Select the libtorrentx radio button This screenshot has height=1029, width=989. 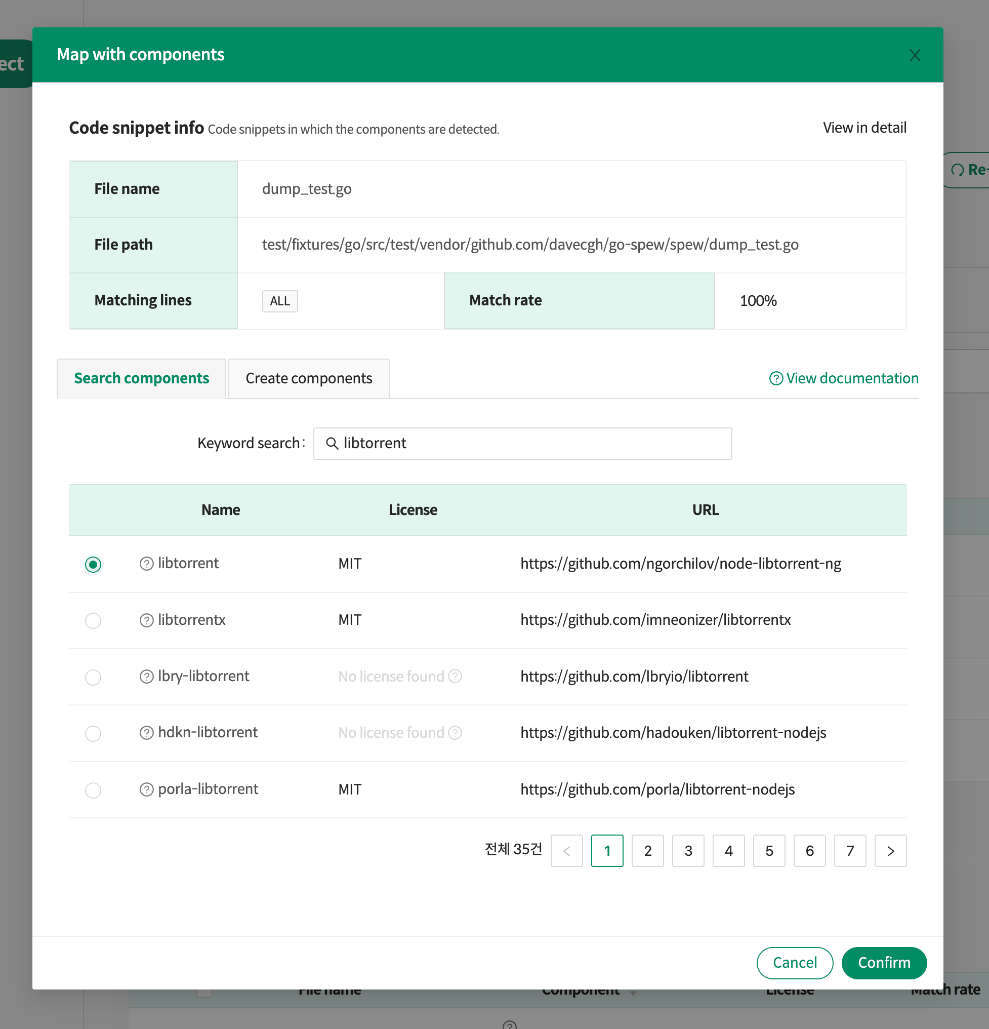(93, 620)
